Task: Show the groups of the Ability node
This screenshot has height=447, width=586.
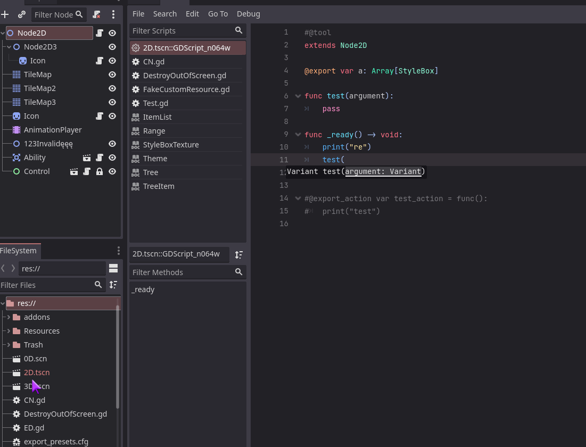Action: coord(86,157)
